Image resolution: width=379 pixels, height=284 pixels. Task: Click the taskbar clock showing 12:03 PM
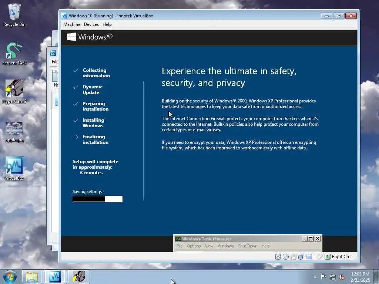click(360, 277)
